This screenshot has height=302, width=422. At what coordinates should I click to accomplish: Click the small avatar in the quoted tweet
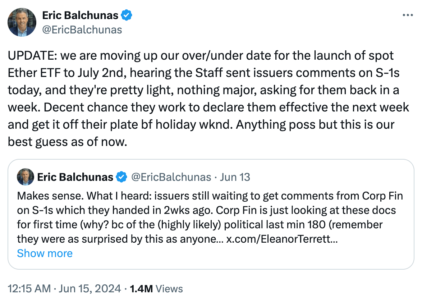click(26, 177)
